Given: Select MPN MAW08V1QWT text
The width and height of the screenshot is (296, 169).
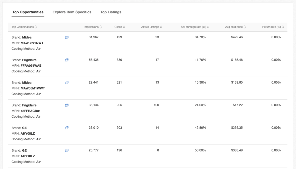Looking at the screenshot, I should [x=32, y=43].
